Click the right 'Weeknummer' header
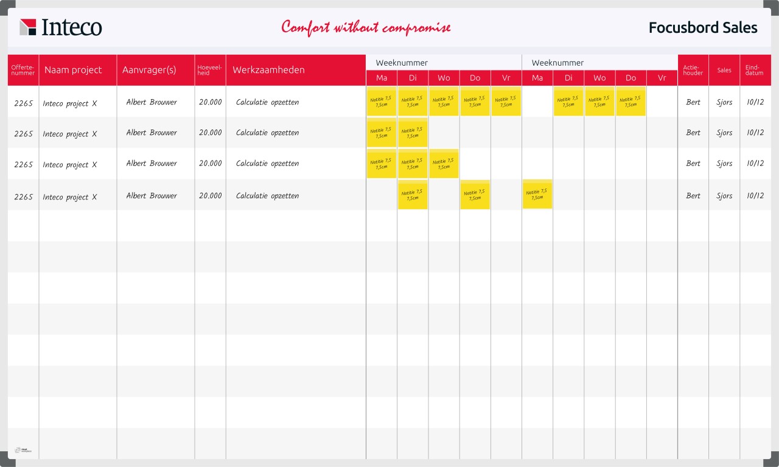Screen dimensions: 779x467 click(x=557, y=63)
